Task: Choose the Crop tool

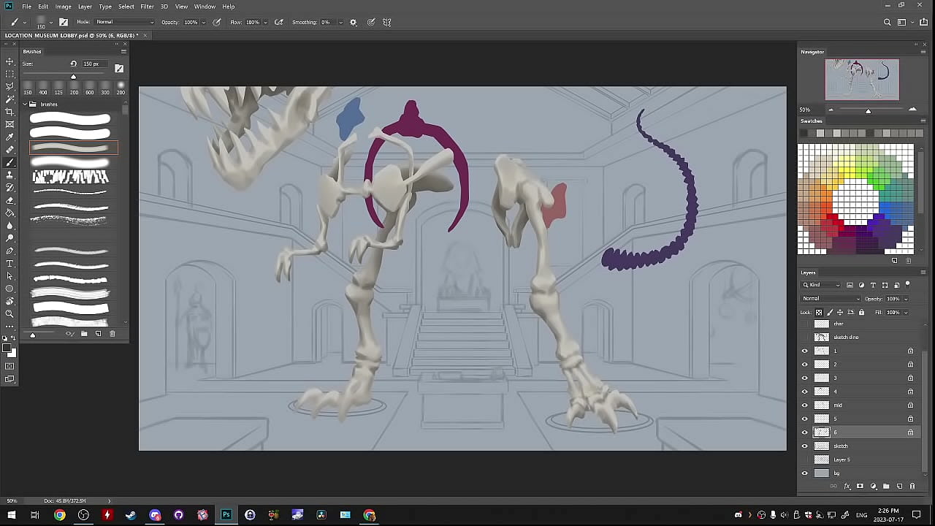Action: 9,112
